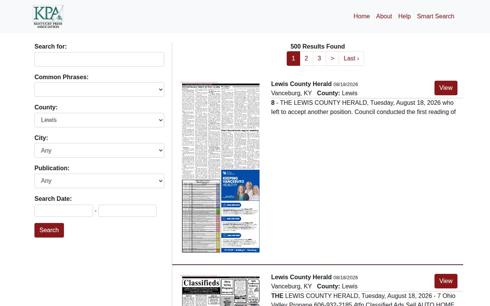
Task: Click the snippet mentioning Ohio Valley Propane
Action: click(363, 300)
